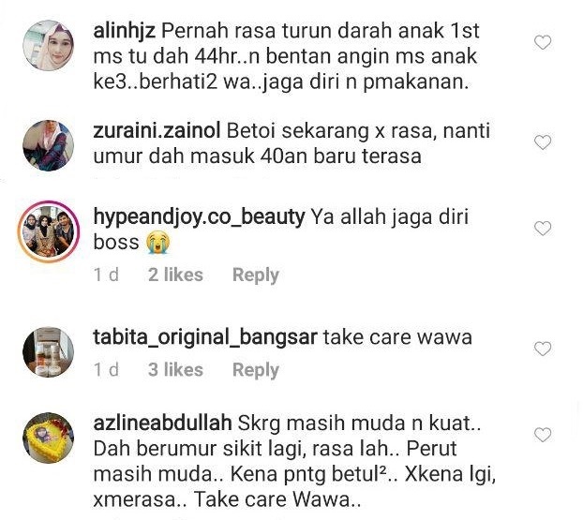Viewport: 583px width, 520px height.
Task: Reply to hypeandjoy.co_beauty's comment
Action: point(256,275)
